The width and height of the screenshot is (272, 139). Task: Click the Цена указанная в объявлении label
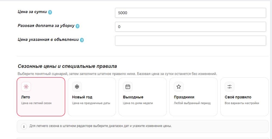tap(48, 40)
